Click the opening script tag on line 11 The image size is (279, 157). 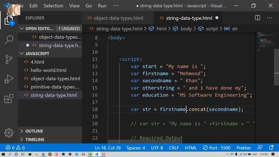click(131, 59)
